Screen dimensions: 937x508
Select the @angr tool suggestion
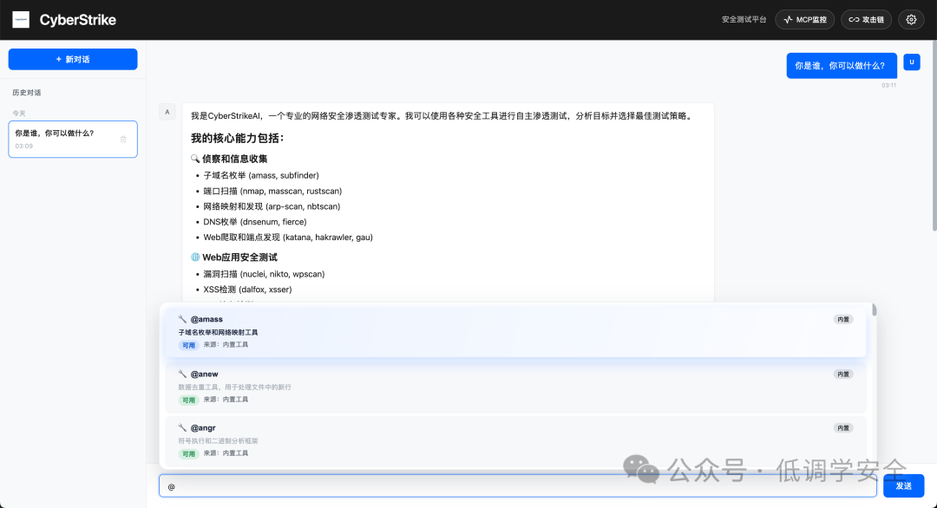(x=515, y=440)
